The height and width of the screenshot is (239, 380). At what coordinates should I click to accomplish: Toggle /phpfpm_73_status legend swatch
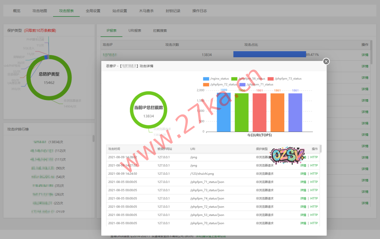tap(271, 79)
